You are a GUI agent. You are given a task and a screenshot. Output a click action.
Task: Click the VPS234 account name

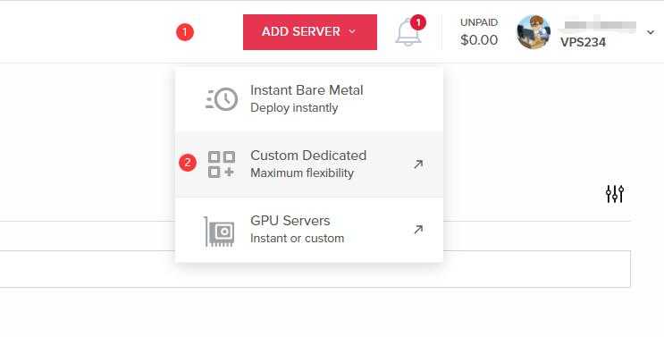pos(583,42)
